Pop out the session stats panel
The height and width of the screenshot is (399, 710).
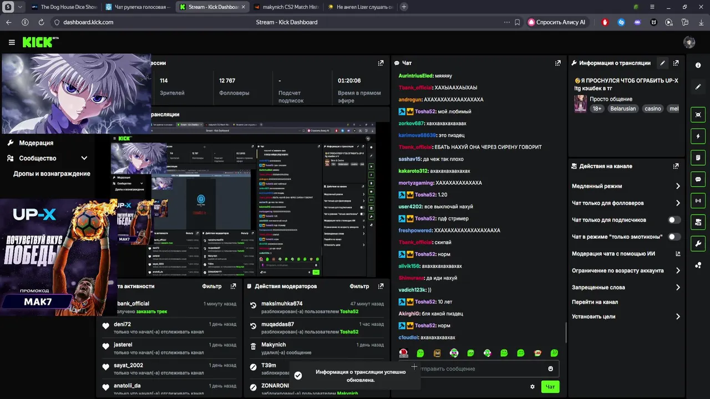pyautogui.click(x=381, y=63)
